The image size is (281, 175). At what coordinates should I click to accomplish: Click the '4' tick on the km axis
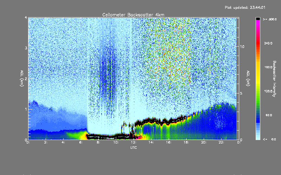26,18
